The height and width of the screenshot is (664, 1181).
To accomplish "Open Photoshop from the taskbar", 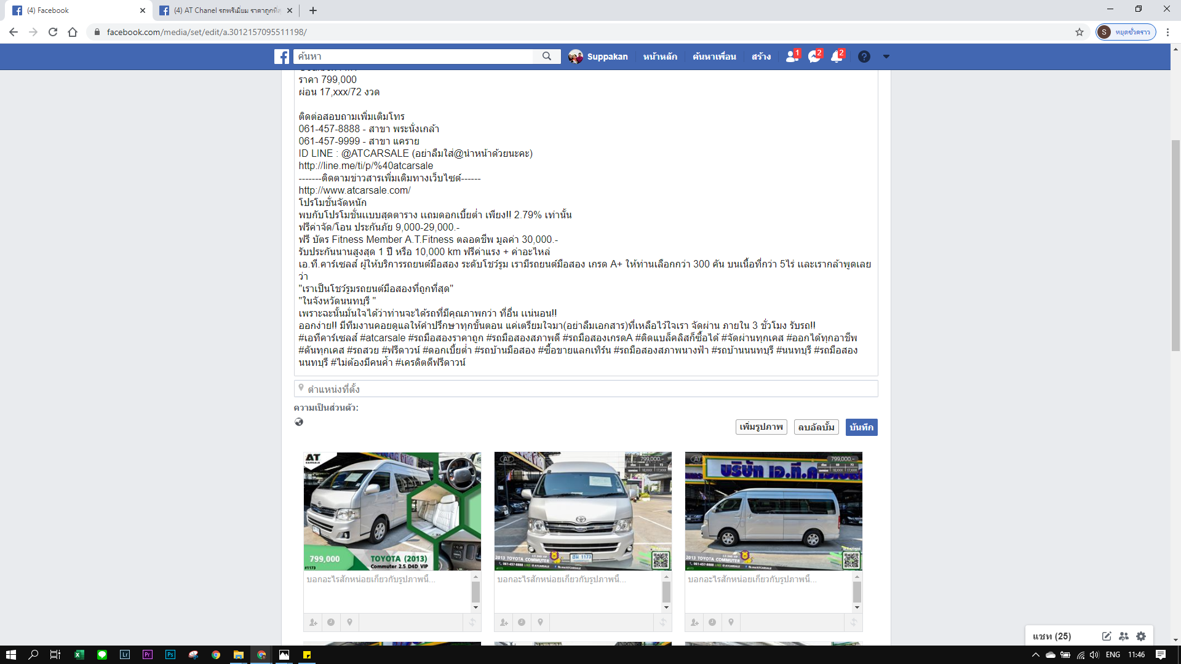I will tap(170, 655).
